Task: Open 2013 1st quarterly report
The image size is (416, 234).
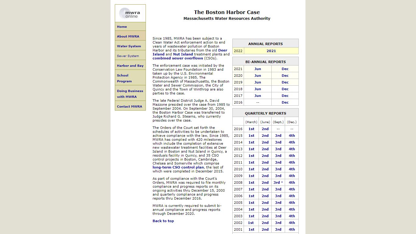Action: click(x=251, y=149)
